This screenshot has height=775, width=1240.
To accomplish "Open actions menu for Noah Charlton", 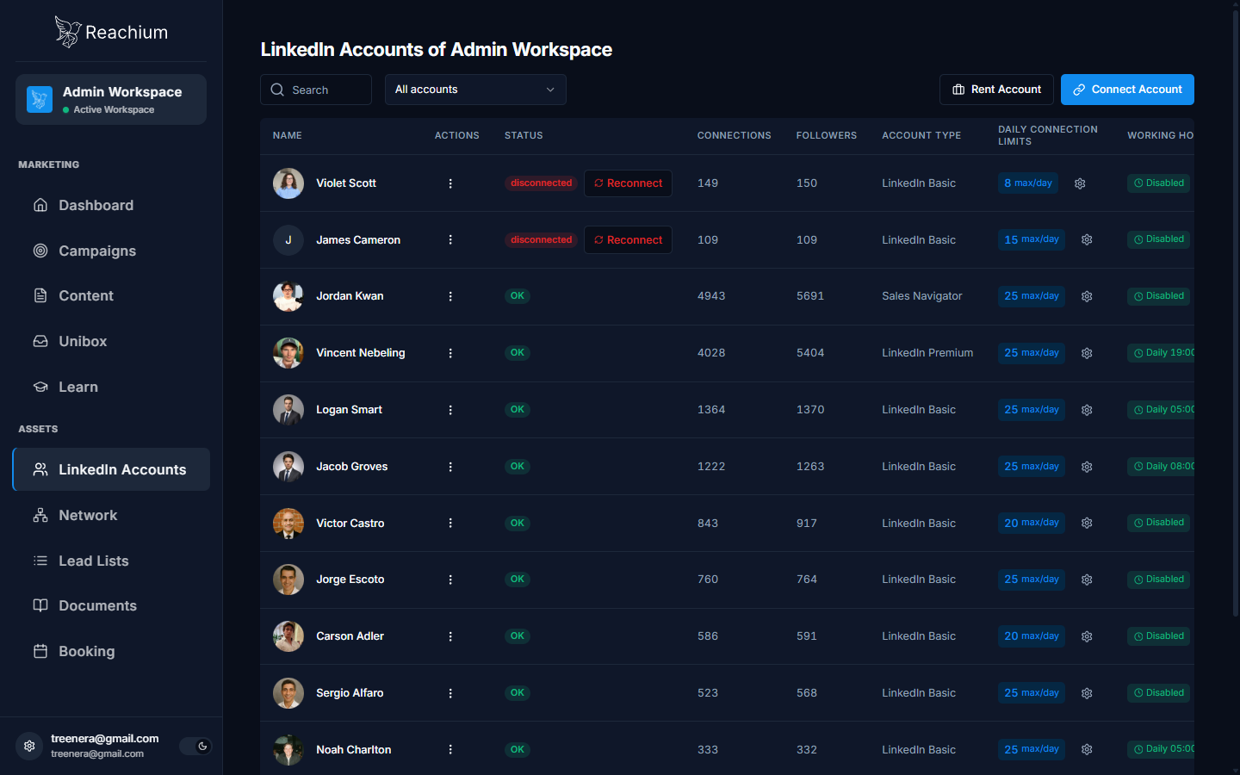I will (x=450, y=749).
